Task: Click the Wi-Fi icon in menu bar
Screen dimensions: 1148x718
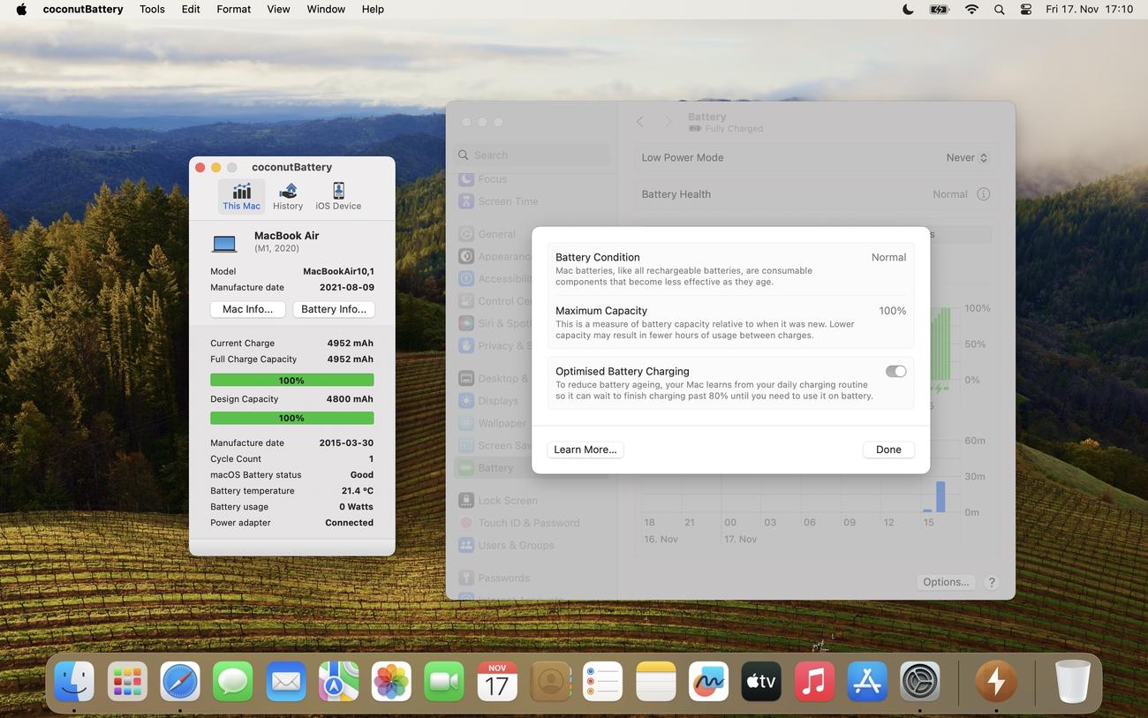Action: tap(971, 9)
